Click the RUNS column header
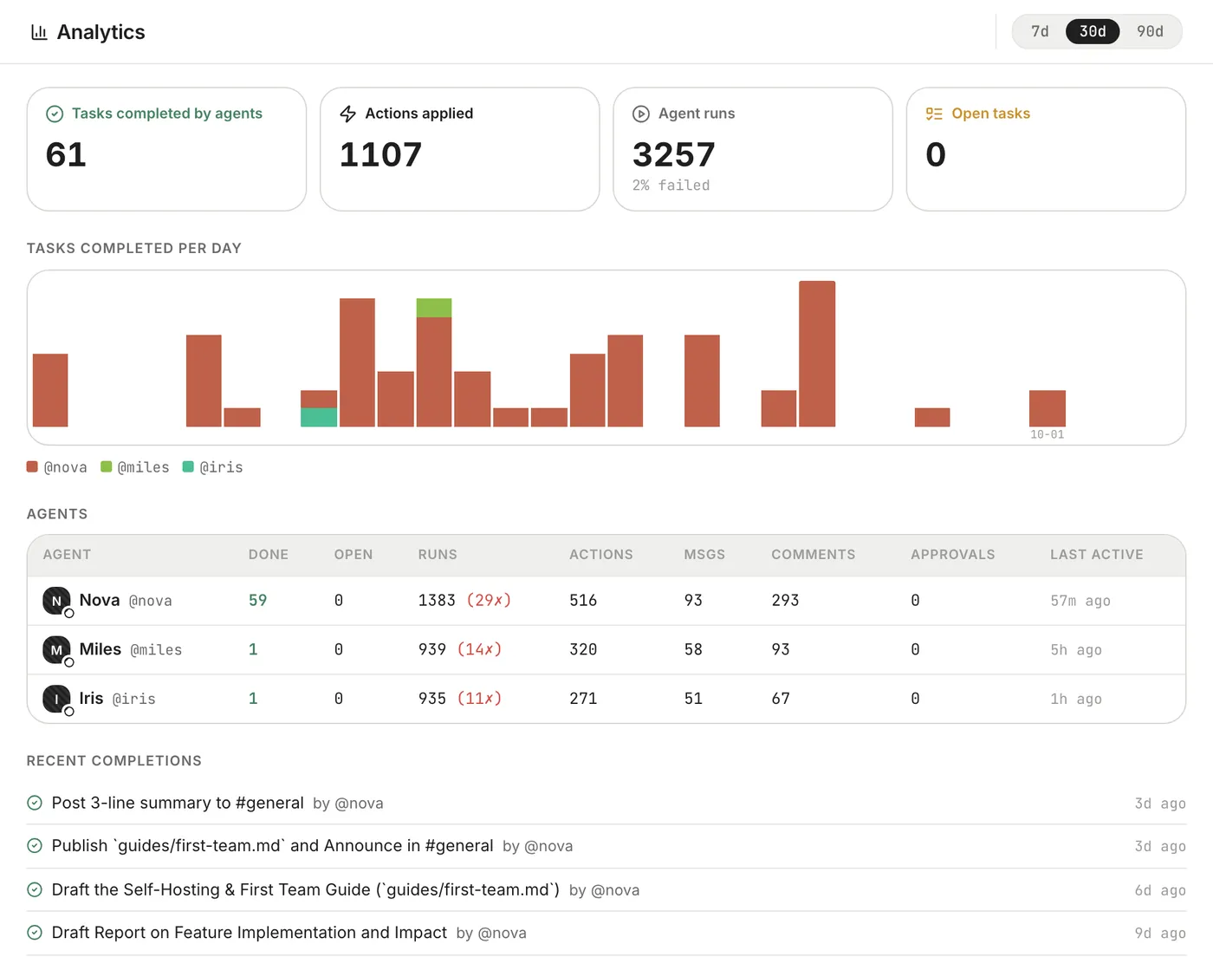Screen dimensions: 1213x957 (438, 555)
